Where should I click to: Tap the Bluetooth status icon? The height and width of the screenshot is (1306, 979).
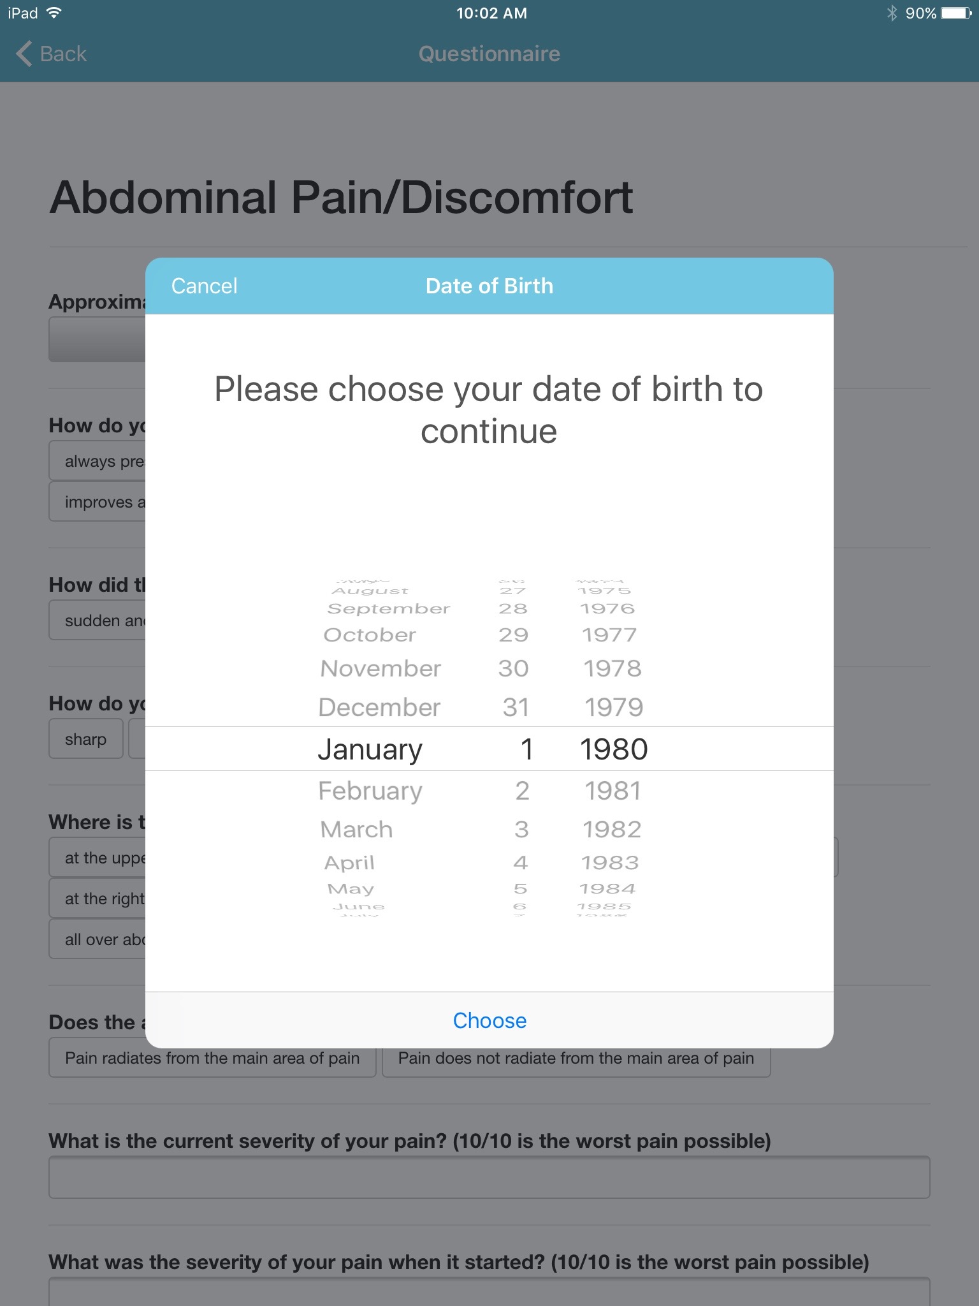pyautogui.click(x=892, y=13)
